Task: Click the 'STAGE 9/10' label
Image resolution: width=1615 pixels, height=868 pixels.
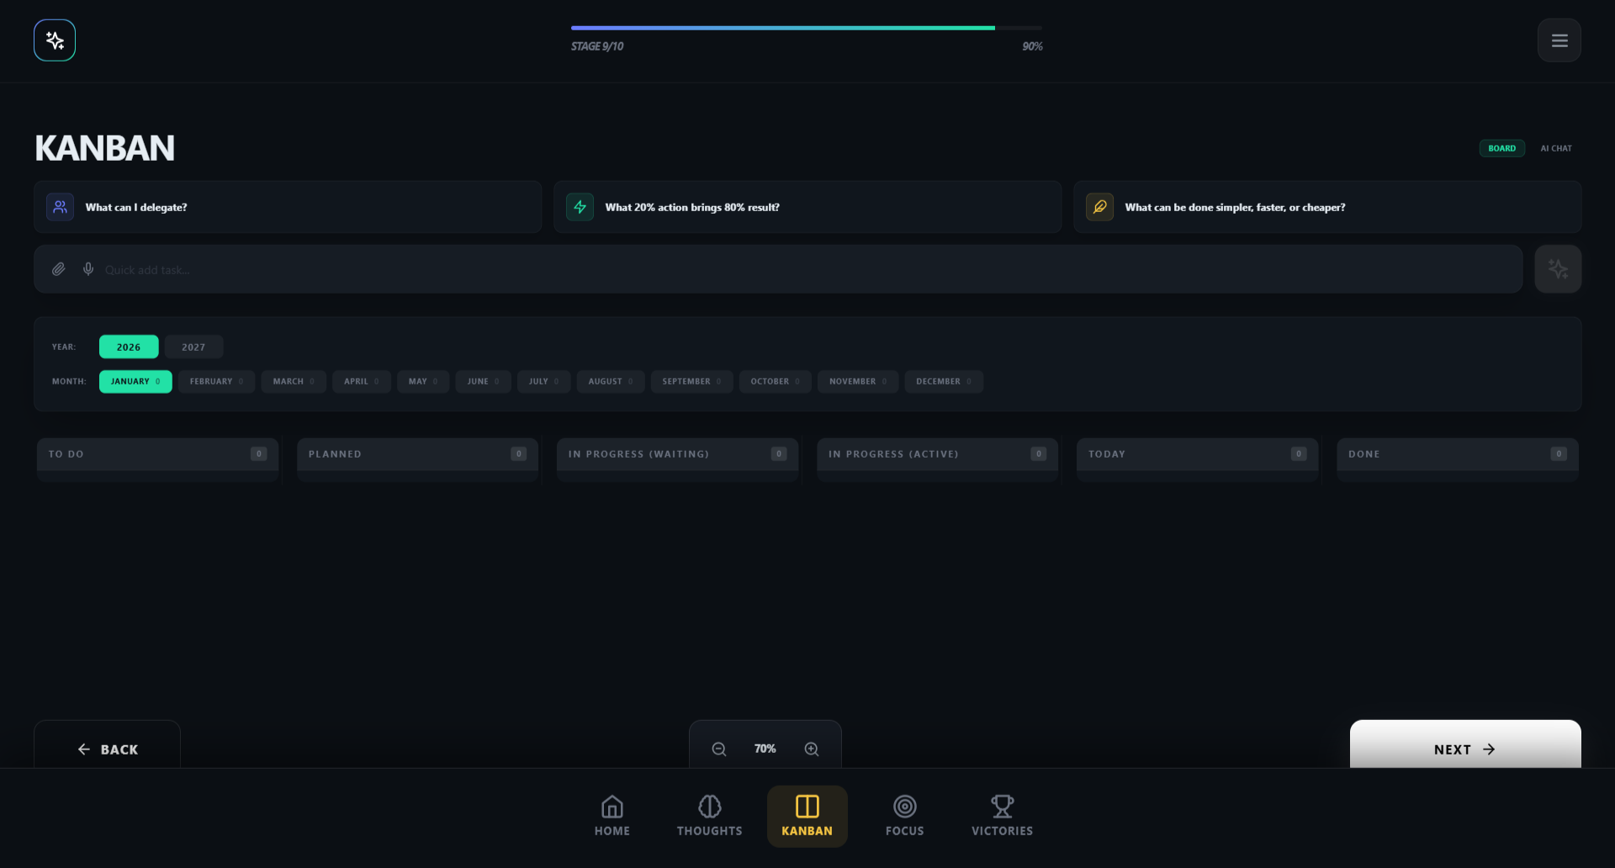Action: point(597,46)
